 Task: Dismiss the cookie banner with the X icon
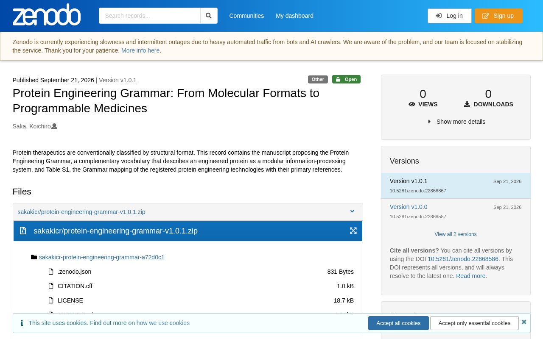click(524, 322)
